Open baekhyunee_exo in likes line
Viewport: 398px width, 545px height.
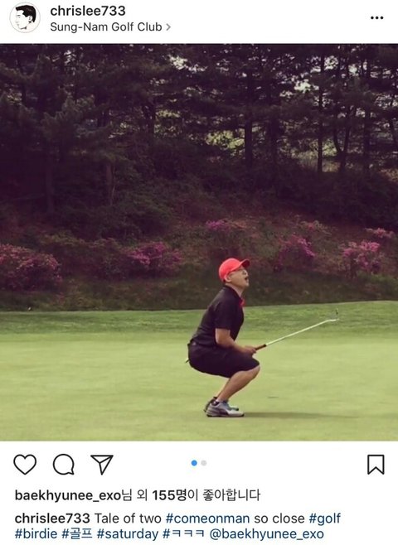click(x=67, y=495)
